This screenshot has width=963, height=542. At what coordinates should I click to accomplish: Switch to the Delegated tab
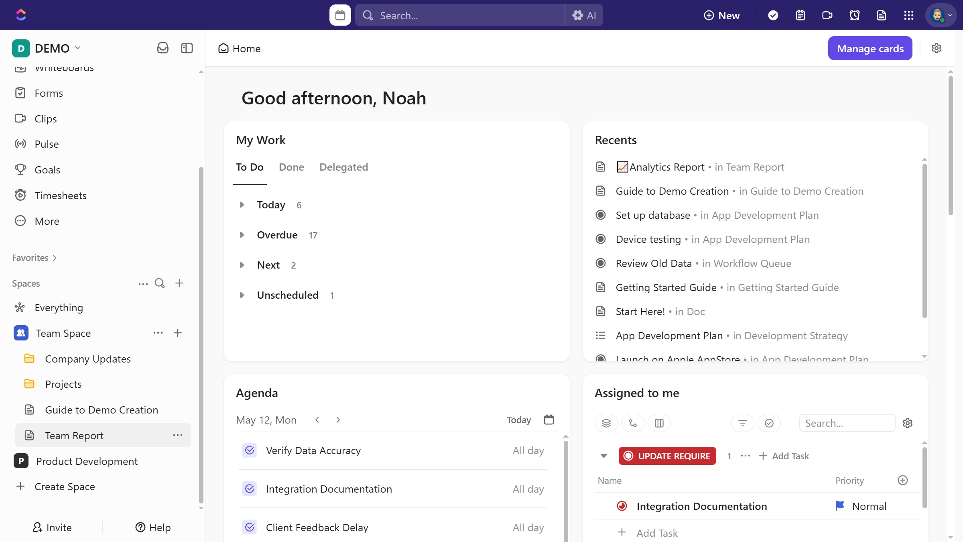[343, 167]
